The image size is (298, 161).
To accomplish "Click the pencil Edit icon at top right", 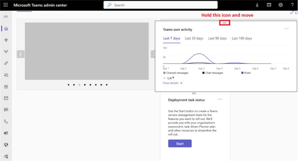I will [x=292, y=13].
